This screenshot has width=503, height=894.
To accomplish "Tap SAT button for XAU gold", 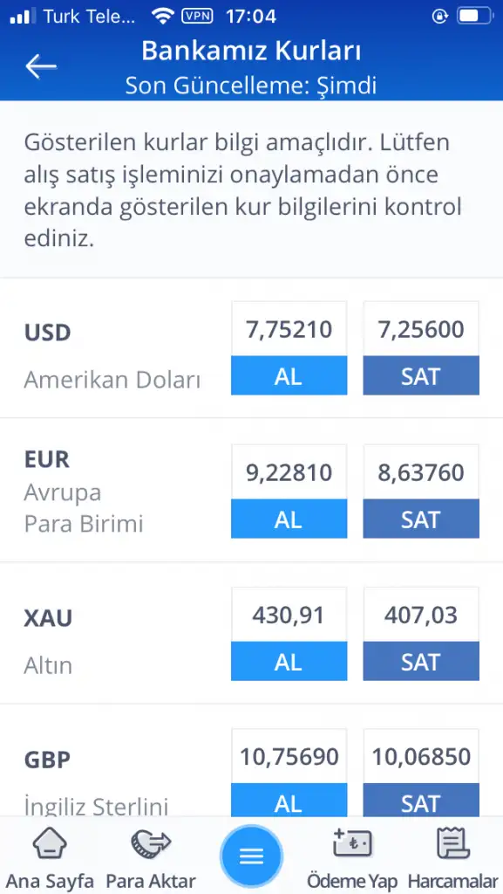I will (x=421, y=662).
